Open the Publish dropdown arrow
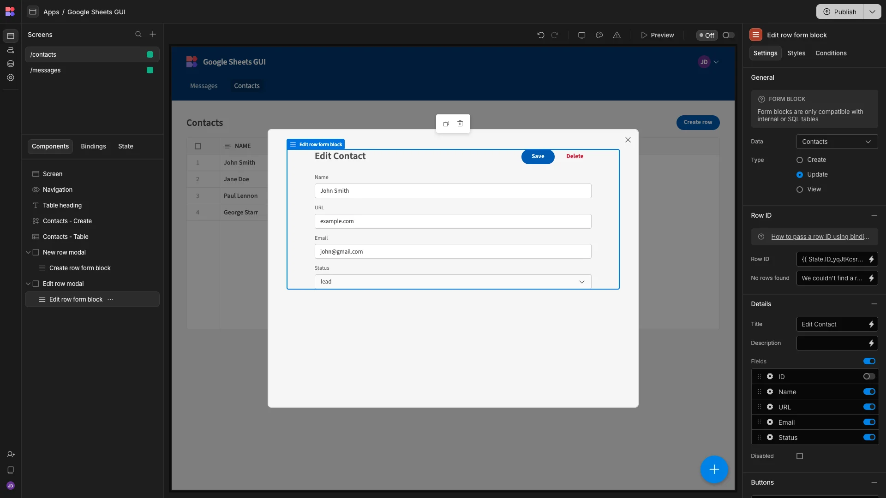 (x=872, y=12)
